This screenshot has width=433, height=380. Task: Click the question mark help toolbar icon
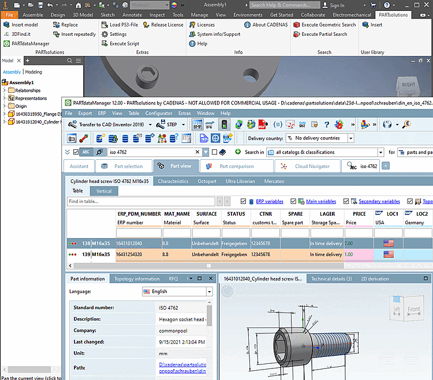[326, 124]
